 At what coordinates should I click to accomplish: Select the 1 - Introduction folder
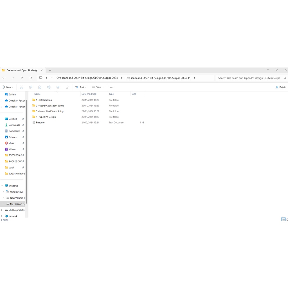coord(44,100)
